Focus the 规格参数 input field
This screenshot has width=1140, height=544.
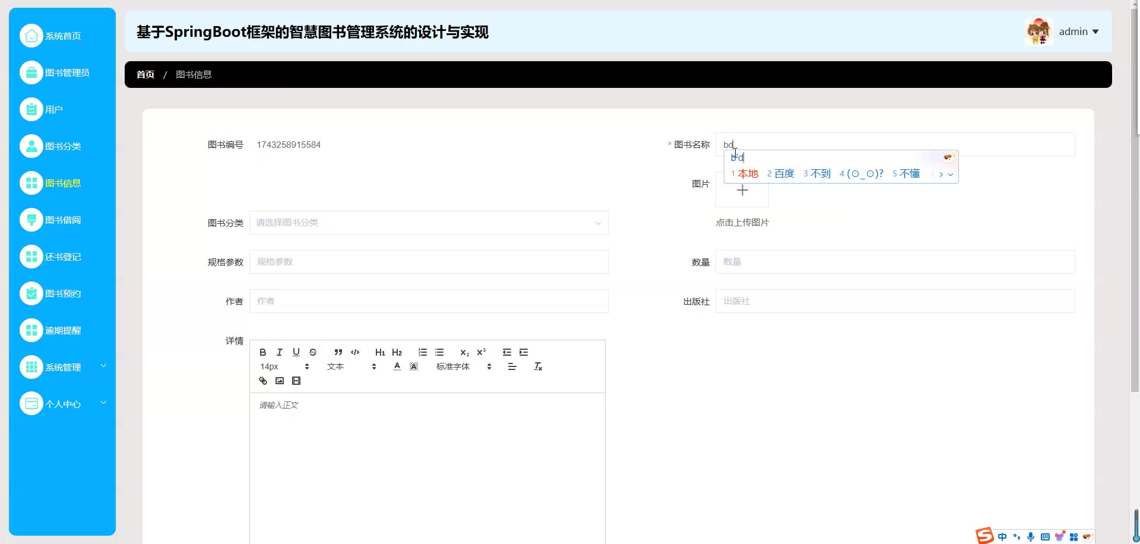tap(429, 262)
